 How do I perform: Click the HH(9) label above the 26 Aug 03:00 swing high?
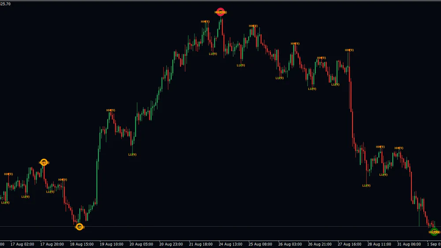tap(295, 44)
